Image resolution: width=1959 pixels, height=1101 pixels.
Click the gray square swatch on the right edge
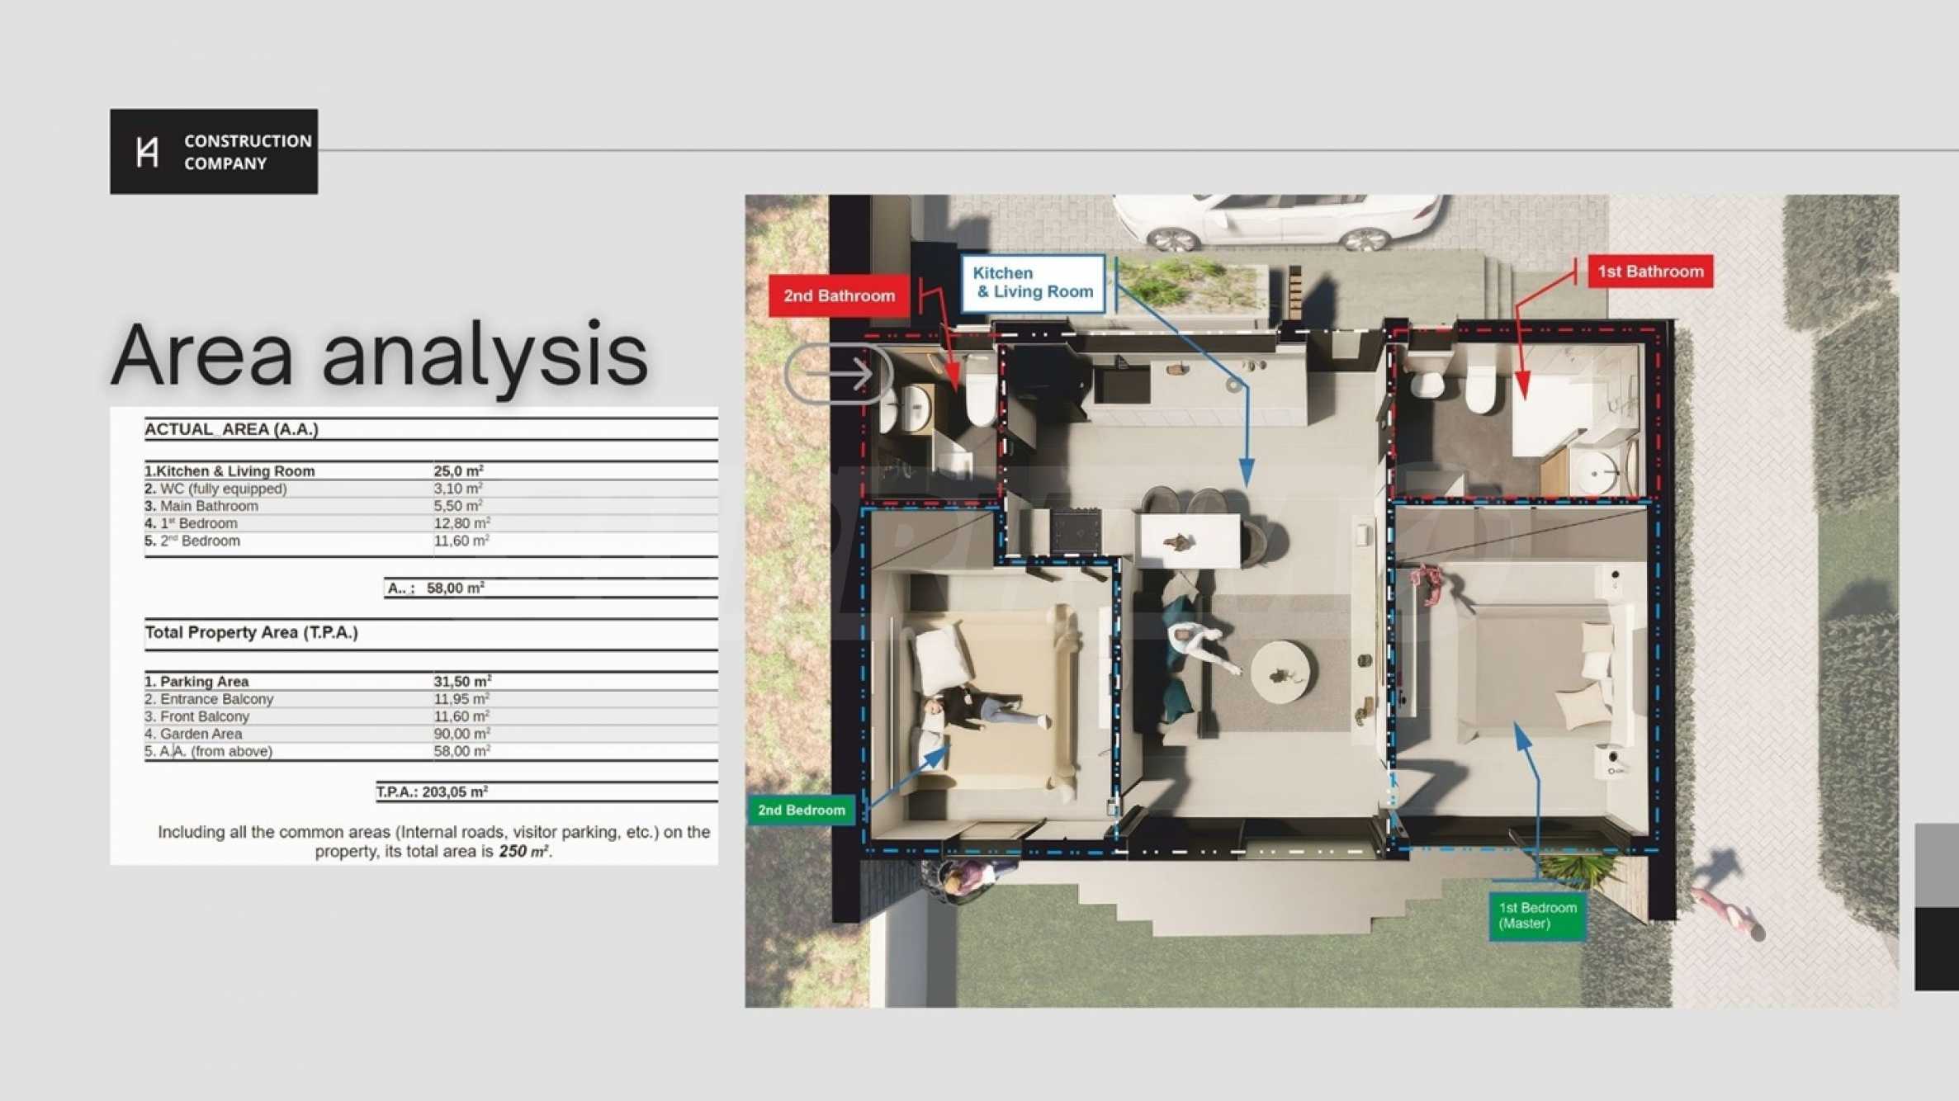point(1936,864)
